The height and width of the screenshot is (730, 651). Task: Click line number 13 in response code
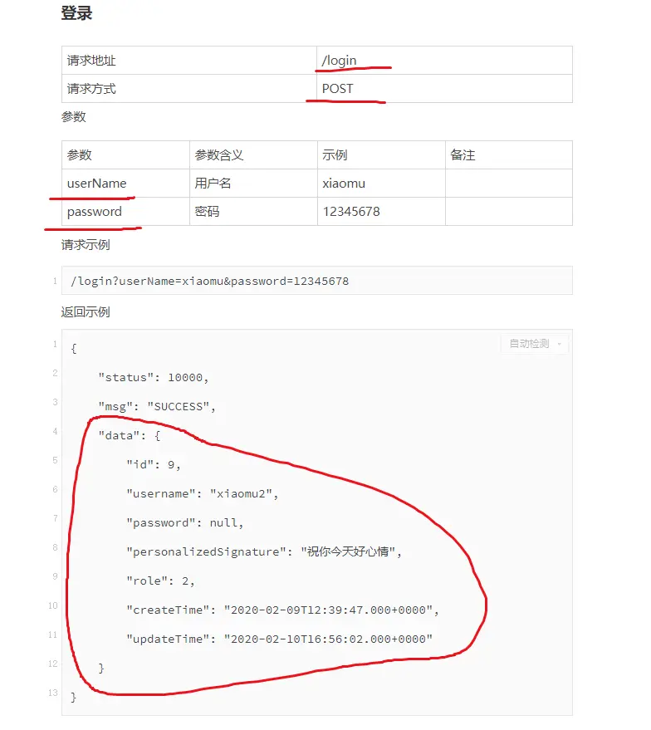52,693
